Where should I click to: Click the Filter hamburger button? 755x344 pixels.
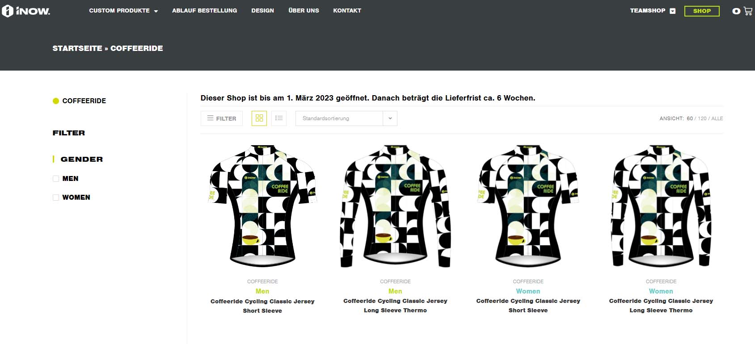[222, 118]
